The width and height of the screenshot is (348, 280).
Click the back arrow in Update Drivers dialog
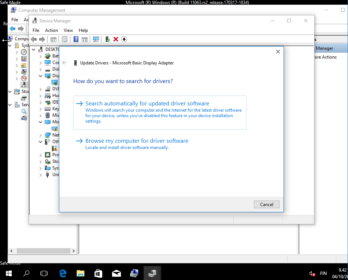click(x=64, y=63)
